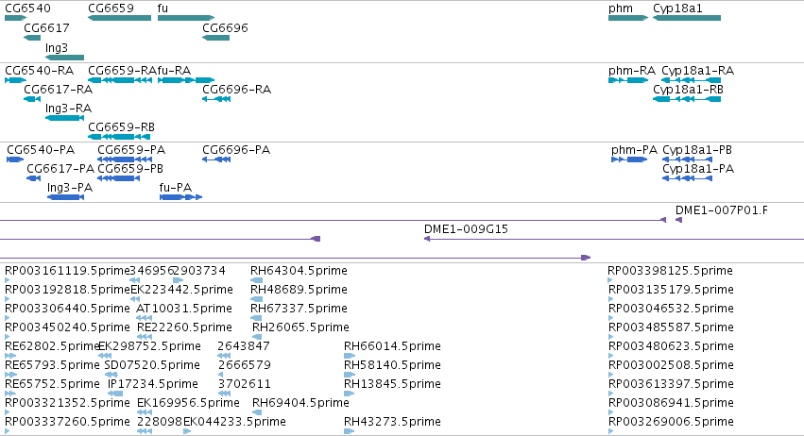
Task: Click the Cyp18a1 gene feature bar
Action: [687, 18]
